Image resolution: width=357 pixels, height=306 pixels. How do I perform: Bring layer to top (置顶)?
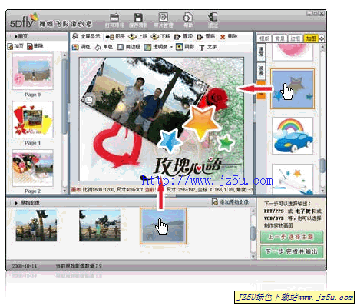(x=183, y=37)
